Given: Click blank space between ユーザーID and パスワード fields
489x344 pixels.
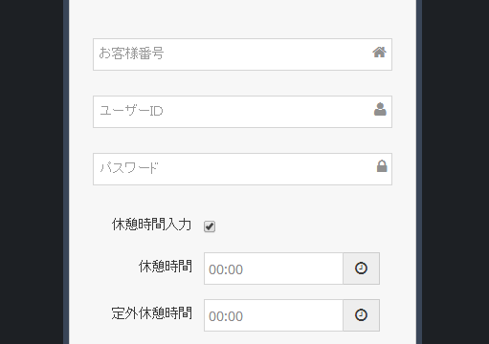Looking at the screenshot, I should [242, 140].
